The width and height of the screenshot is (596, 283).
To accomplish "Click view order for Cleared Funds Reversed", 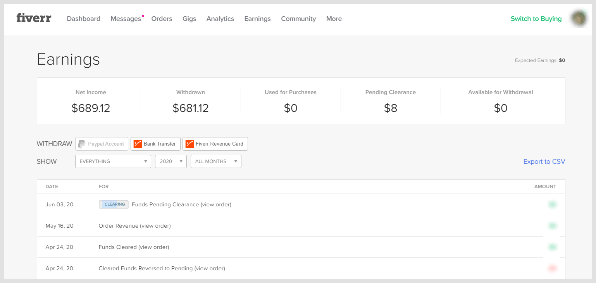I will (x=210, y=268).
